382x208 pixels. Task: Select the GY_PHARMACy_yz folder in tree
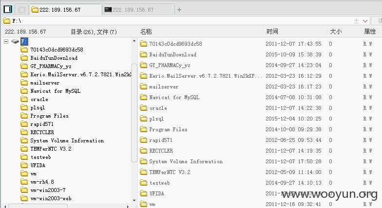51,66
